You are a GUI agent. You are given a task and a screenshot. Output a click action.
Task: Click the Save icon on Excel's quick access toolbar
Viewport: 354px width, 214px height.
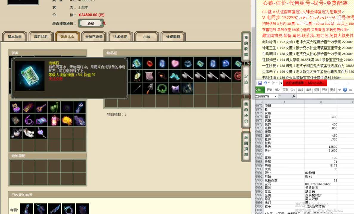pos(260,82)
